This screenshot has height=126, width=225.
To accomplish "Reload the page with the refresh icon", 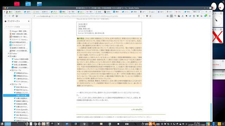I will (x=13, y=16).
